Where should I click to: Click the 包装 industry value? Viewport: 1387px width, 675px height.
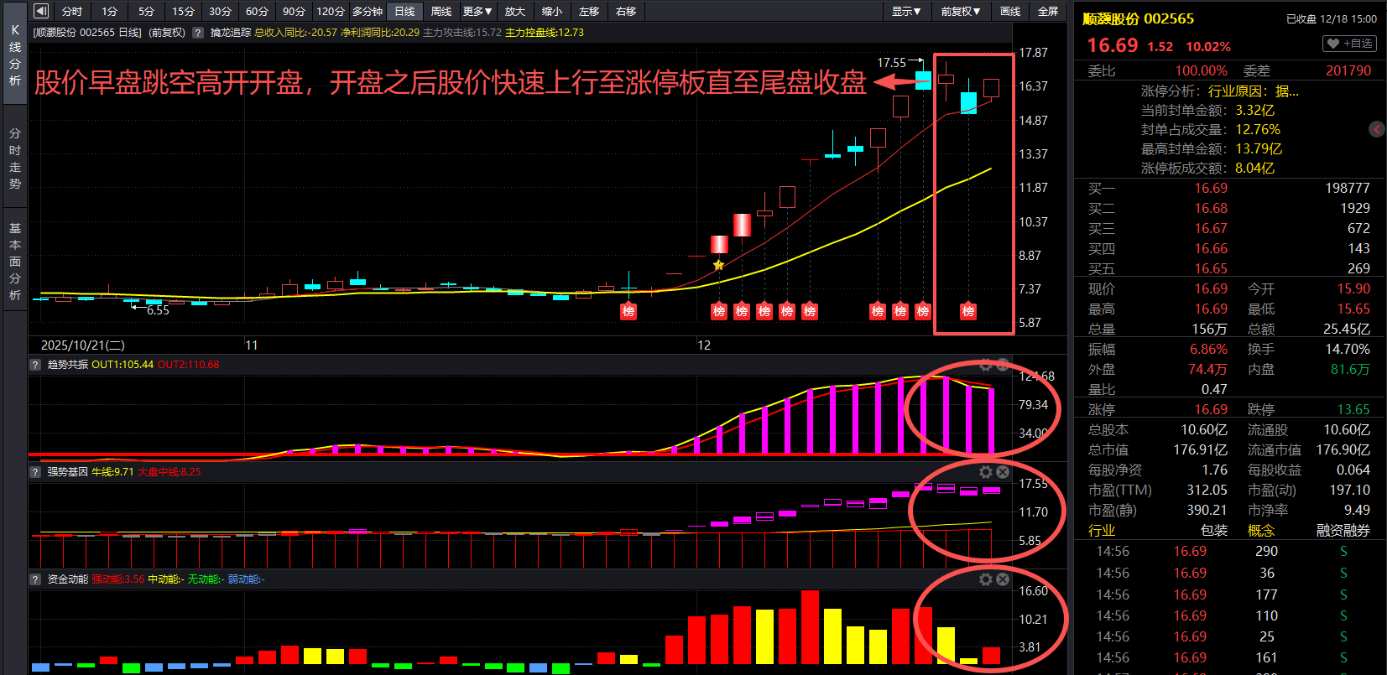click(1214, 530)
